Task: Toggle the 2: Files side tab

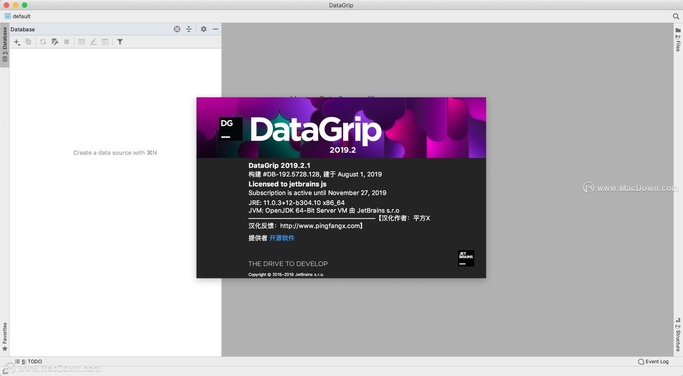Action: pos(678,40)
